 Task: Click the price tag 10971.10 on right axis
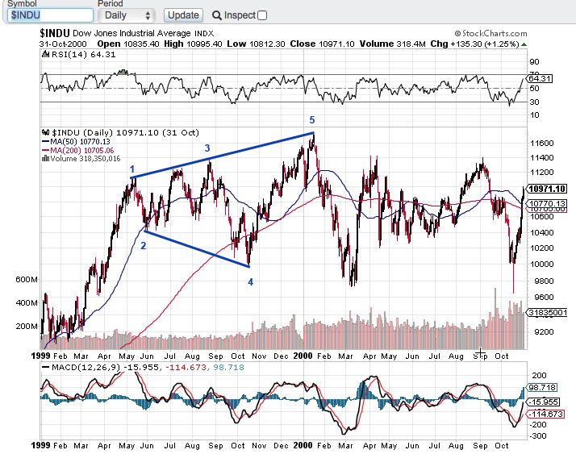click(x=547, y=189)
